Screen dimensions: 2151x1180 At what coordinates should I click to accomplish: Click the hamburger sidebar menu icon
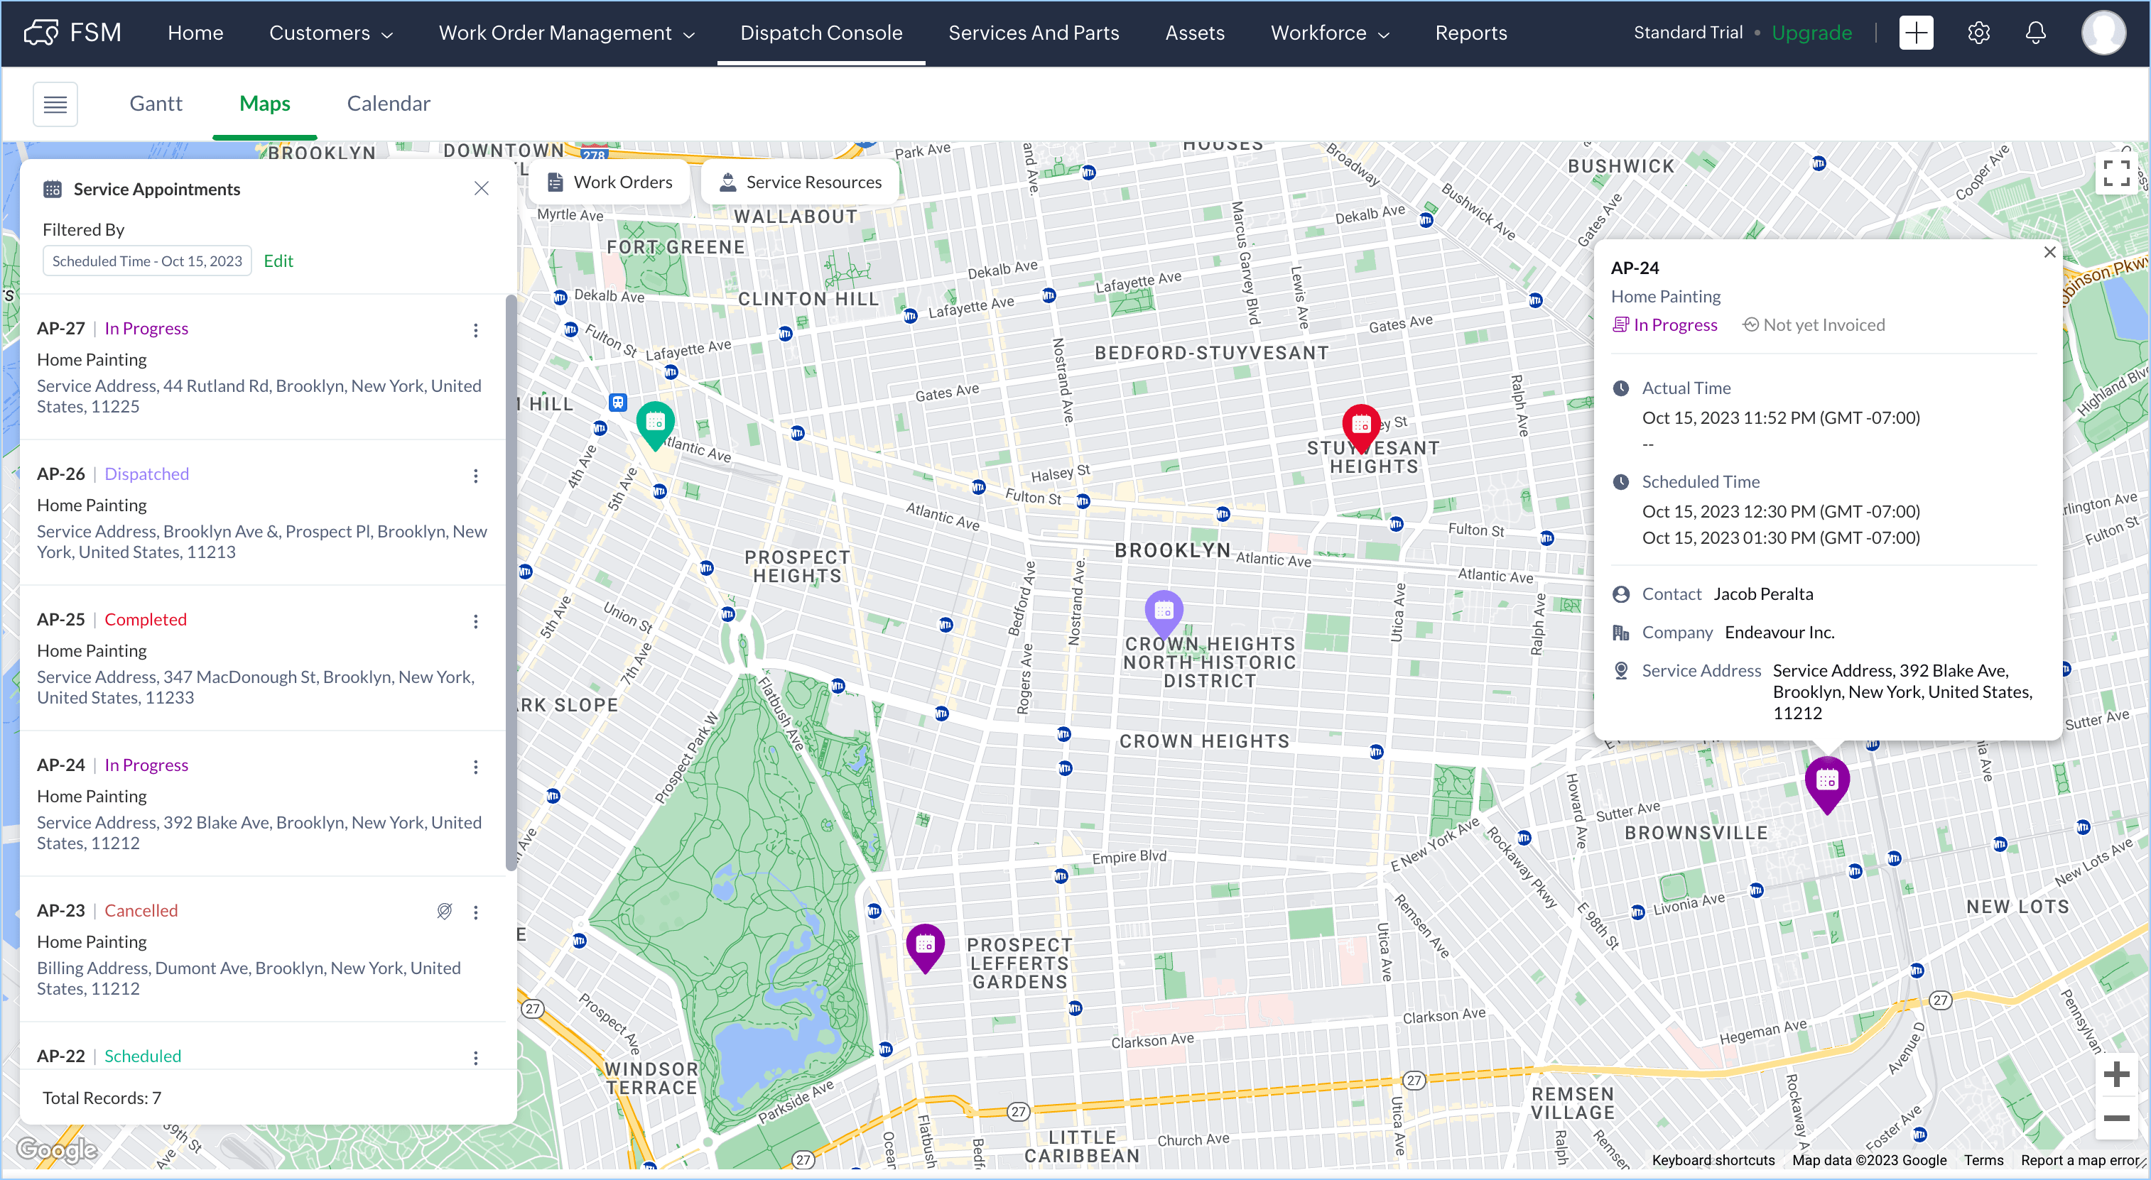(55, 104)
